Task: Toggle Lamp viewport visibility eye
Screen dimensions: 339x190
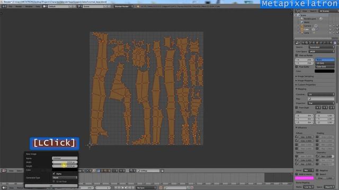Action: (x=330, y=33)
